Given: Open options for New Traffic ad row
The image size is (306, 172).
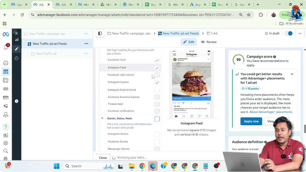Looking at the screenshot, I should tap(86, 53).
